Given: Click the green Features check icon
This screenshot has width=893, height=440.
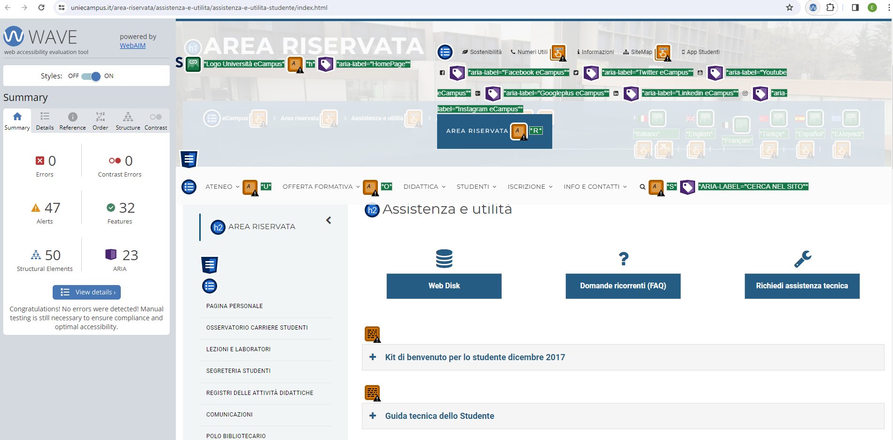Looking at the screenshot, I should point(111,208).
